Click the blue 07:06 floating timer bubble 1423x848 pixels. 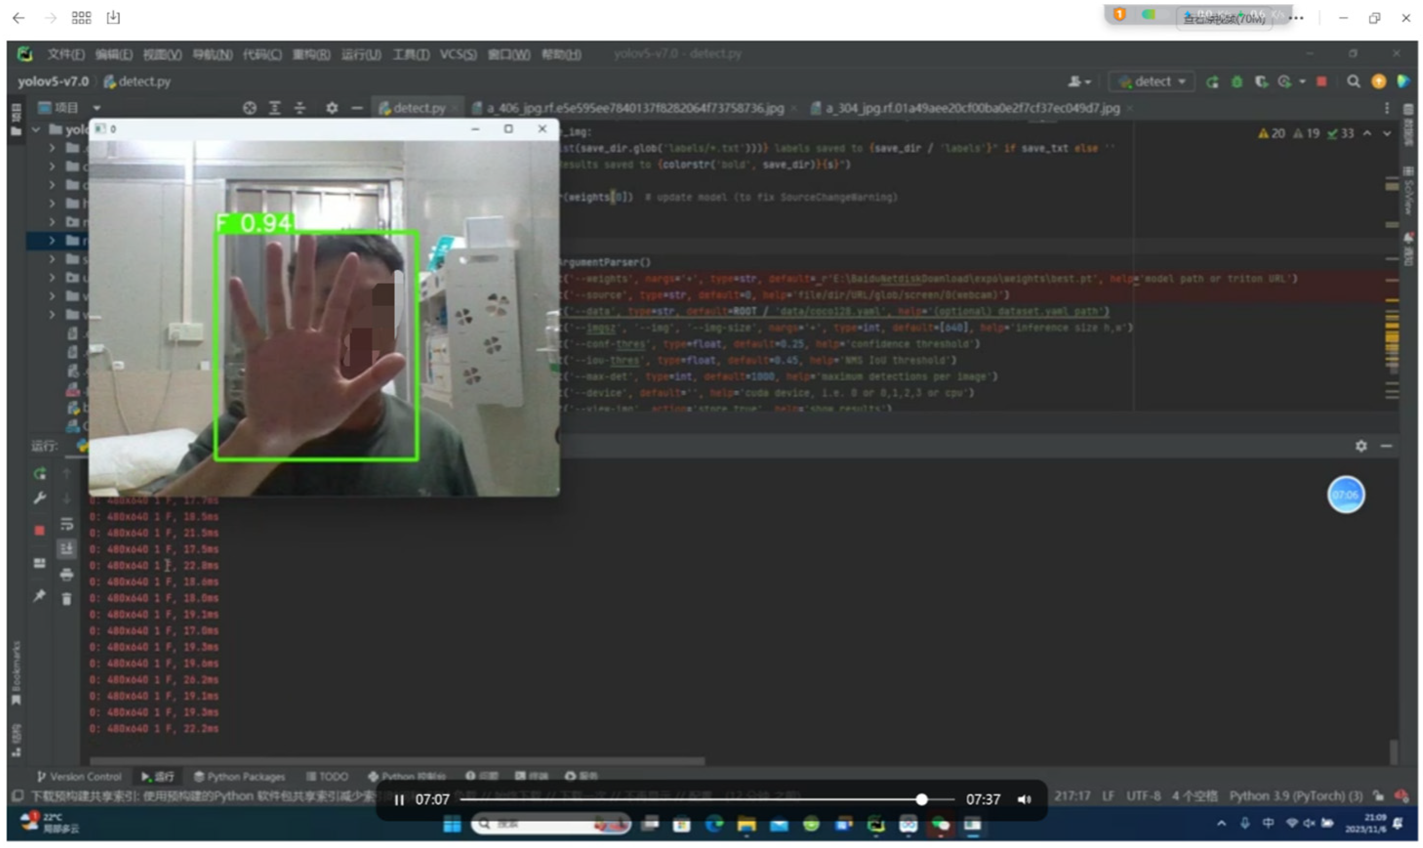(1346, 496)
